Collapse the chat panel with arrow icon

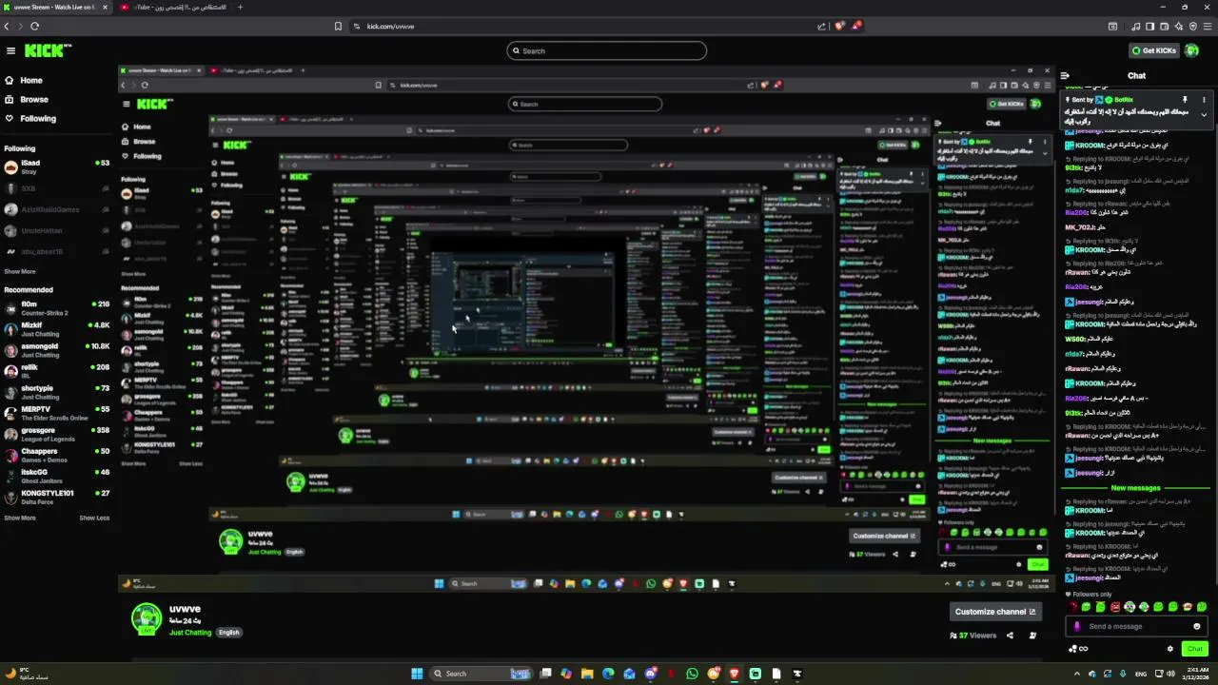coord(1065,75)
